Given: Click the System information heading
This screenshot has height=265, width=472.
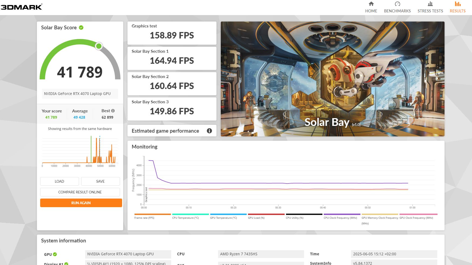Looking at the screenshot, I should click(63, 241).
